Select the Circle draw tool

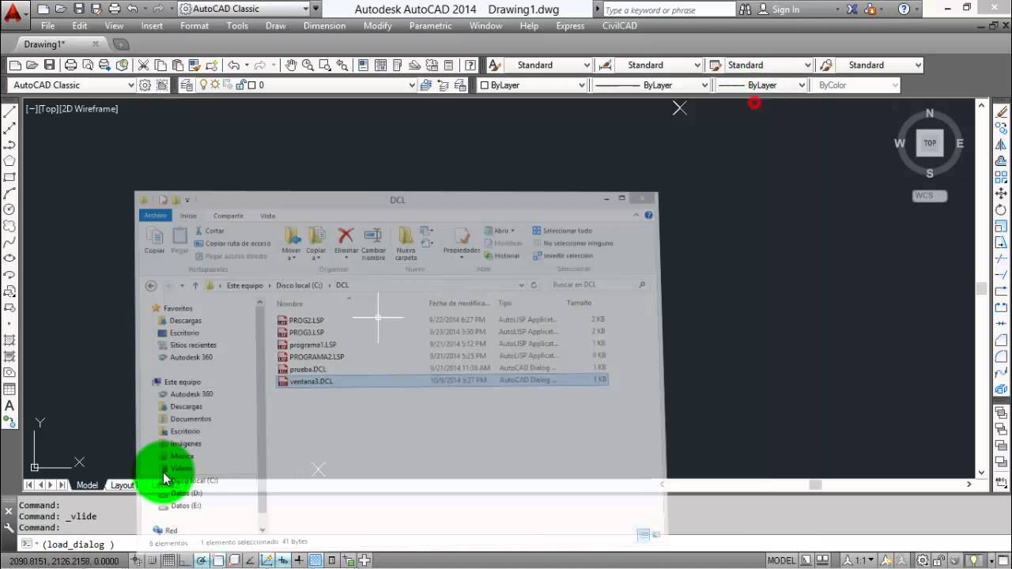9,209
